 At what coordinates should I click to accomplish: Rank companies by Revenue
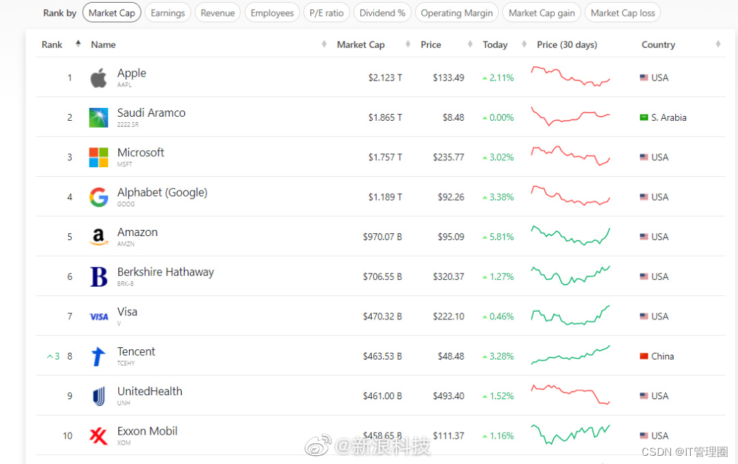(217, 13)
